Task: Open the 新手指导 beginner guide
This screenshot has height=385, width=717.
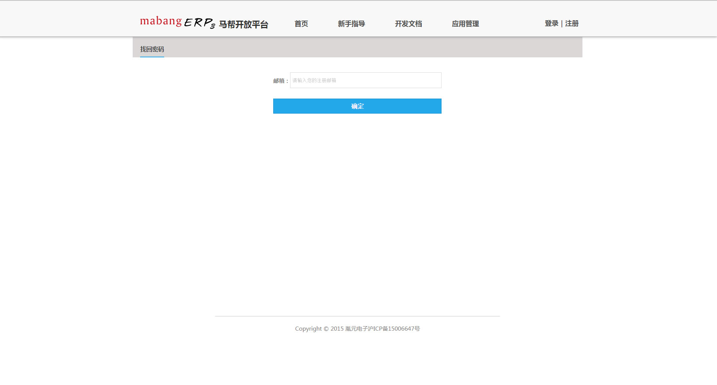Action: tap(351, 24)
